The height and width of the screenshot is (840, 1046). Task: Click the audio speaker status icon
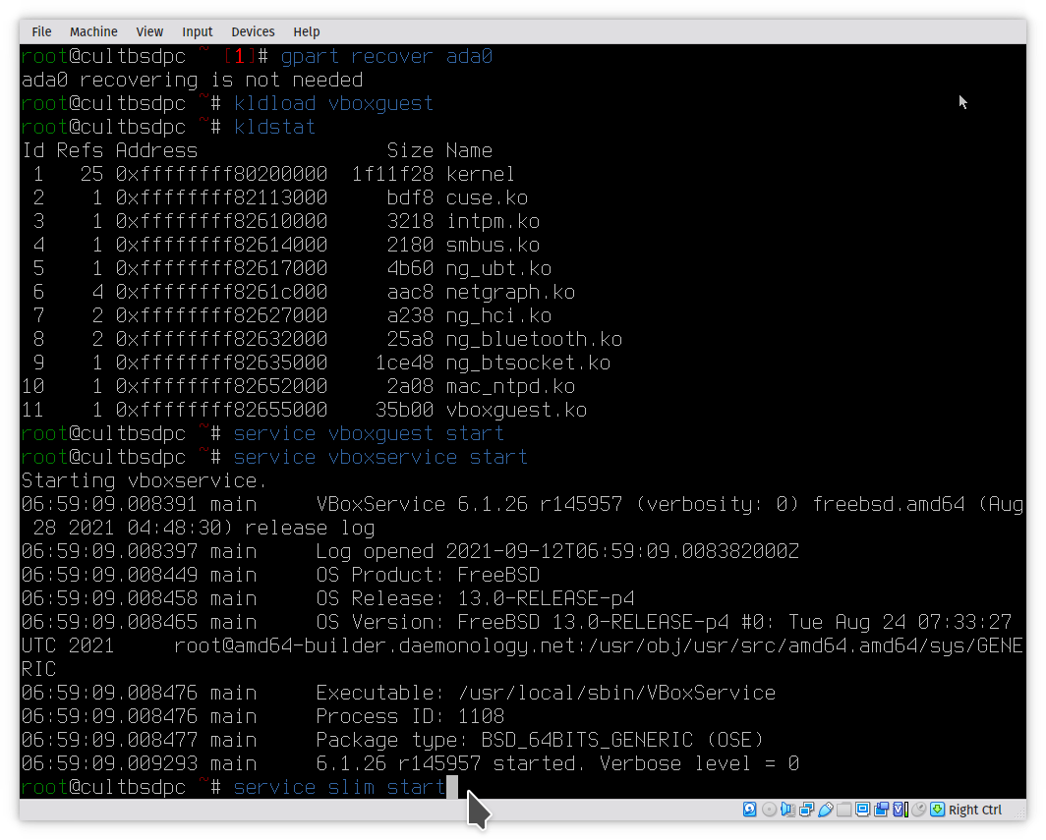(x=787, y=810)
